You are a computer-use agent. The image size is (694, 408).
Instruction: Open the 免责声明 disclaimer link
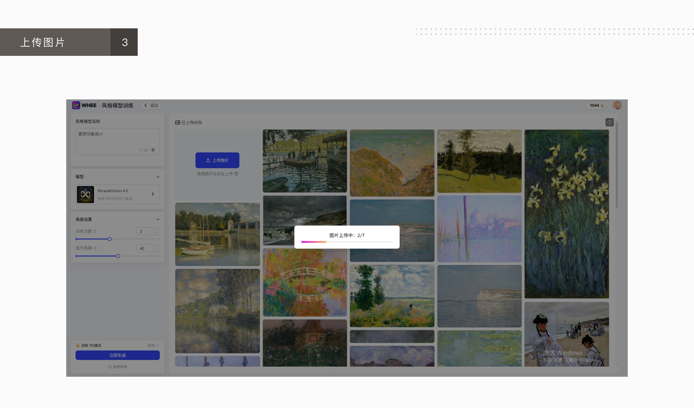click(x=118, y=367)
